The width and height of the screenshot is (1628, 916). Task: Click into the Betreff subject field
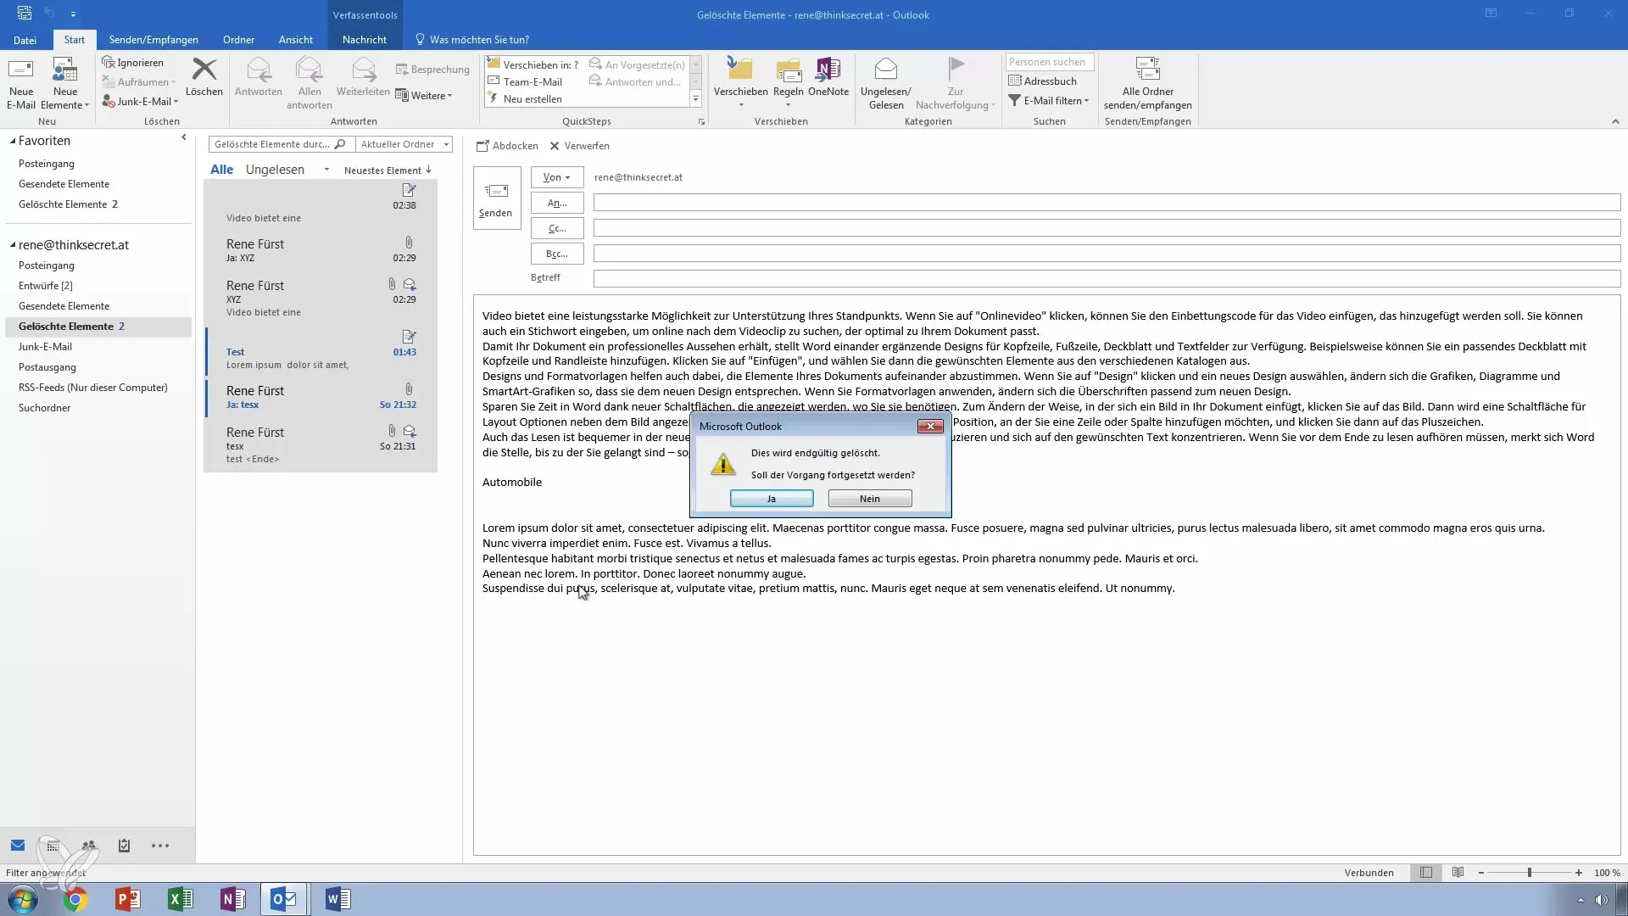1107,278
